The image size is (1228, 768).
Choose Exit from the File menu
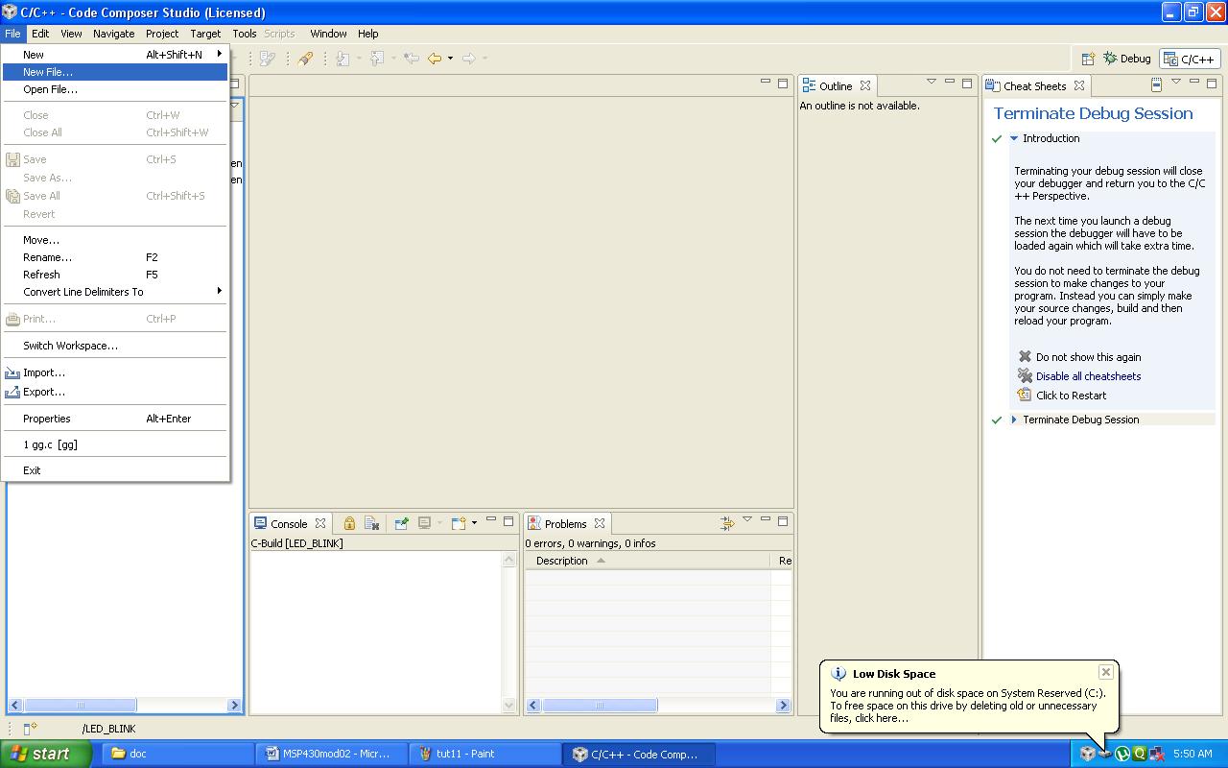pyautogui.click(x=114, y=470)
